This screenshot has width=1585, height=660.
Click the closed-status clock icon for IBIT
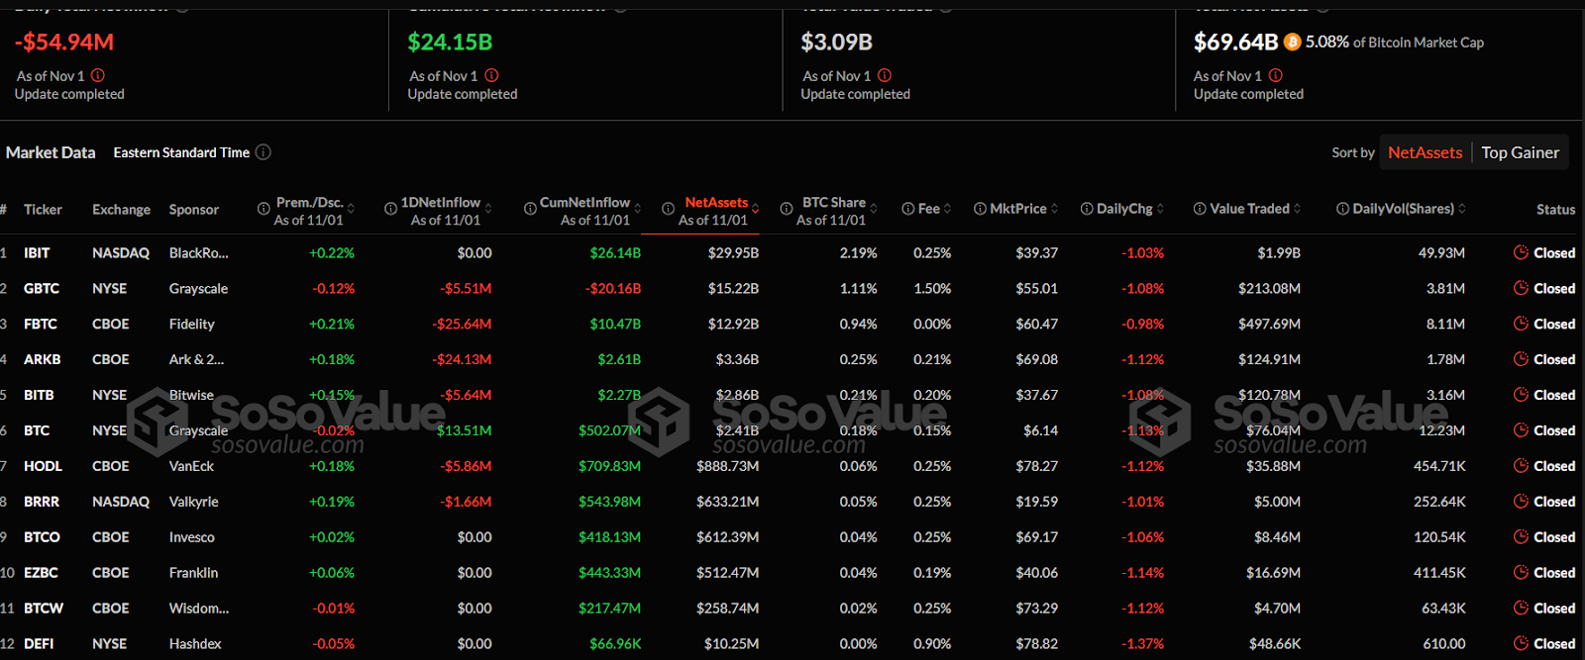point(1521,252)
